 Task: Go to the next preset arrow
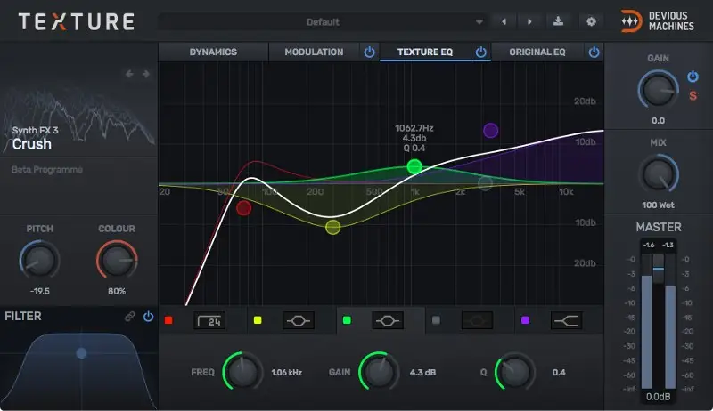click(529, 21)
